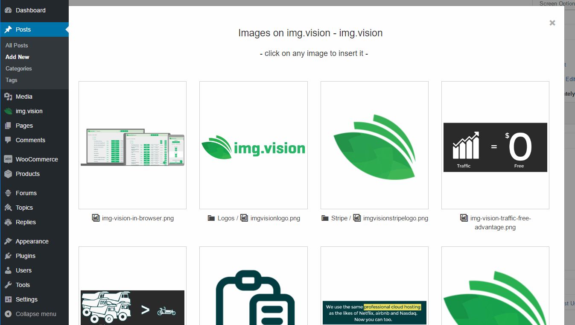Viewport: 575px width, 325px height.
Task: Click the Collapse menu arrow icon
Action: (8, 314)
